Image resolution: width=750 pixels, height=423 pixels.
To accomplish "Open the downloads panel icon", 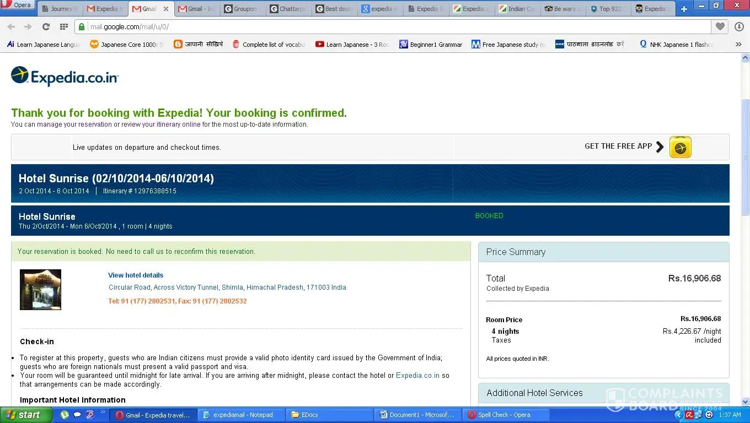I will coord(739,26).
